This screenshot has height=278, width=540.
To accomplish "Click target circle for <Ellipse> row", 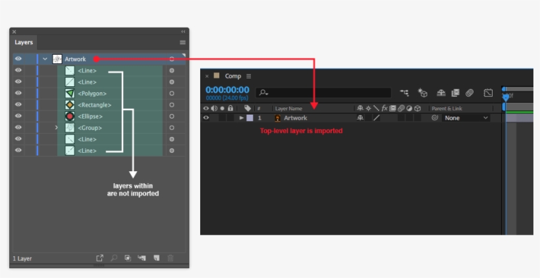I will 171,116.
